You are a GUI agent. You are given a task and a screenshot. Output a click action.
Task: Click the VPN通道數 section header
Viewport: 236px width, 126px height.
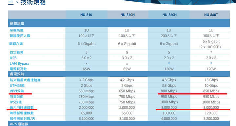(x=119, y=124)
